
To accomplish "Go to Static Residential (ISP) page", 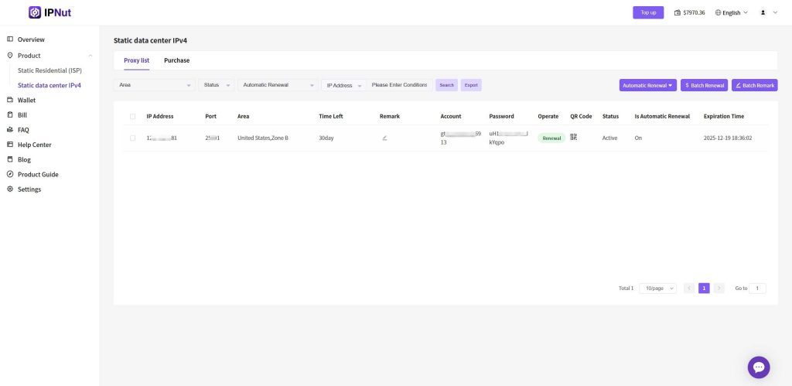I will 49,70.
